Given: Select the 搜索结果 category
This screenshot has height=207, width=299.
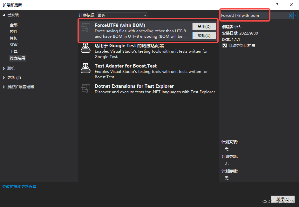Looking at the screenshot, I should coord(17,58).
